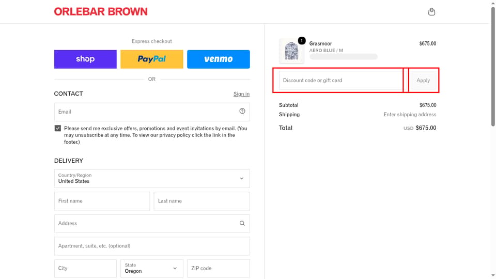Screen dimensions: 496x279
Task: Sign in to your account
Action: [241, 94]
